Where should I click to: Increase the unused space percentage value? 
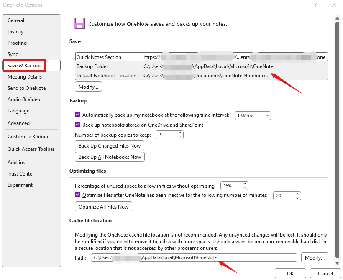click(x=245, y=183)
